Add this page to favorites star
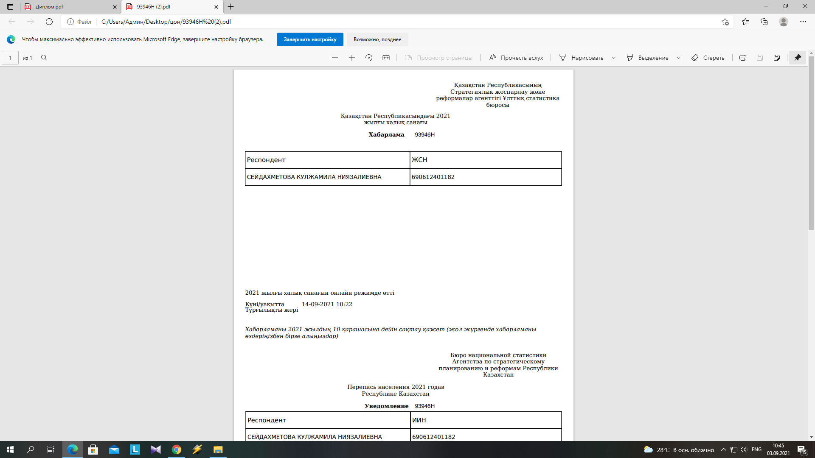The image size is (815, 458). 725,22
